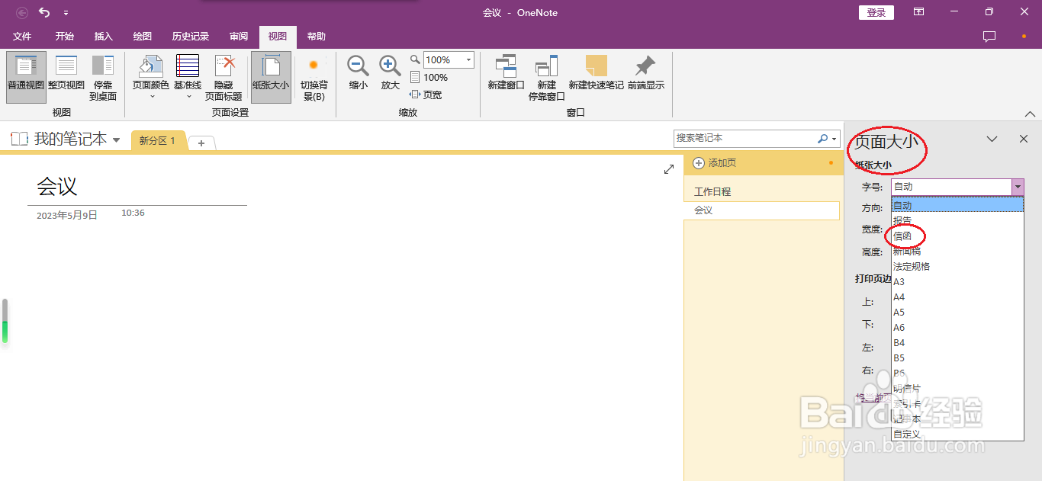Select the New Section 1 (新分区 1) tab
This screenshot has width=1042, height=481.
tap(158, 141)
